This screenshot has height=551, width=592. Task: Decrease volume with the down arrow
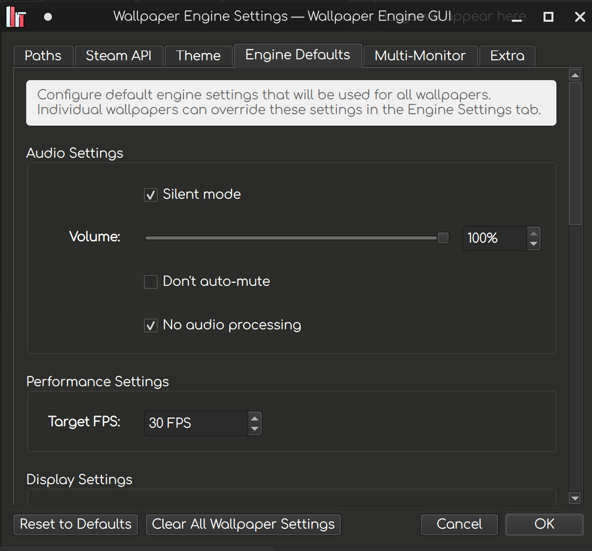coord(534,244)
